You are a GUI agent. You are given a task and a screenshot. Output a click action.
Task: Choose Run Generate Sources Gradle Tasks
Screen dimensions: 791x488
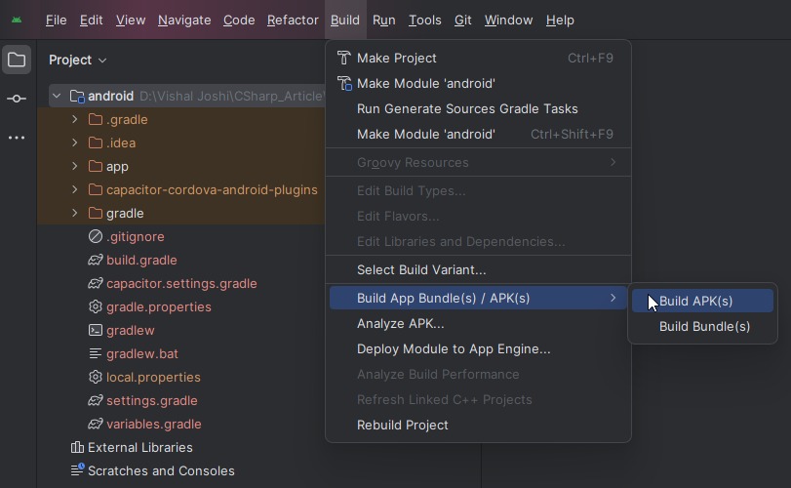pyautogui.click(x=478, y=108)
